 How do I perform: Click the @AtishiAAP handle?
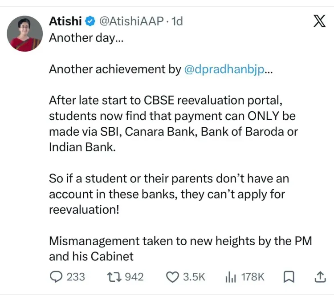click(132, 21)
